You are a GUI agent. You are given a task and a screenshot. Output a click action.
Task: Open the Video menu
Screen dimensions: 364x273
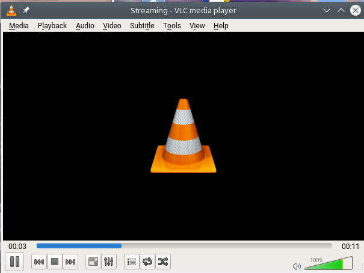112,25
